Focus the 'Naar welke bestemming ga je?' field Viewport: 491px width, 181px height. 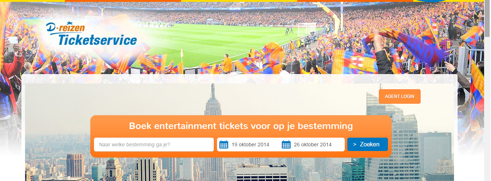[x=154, y=145]
